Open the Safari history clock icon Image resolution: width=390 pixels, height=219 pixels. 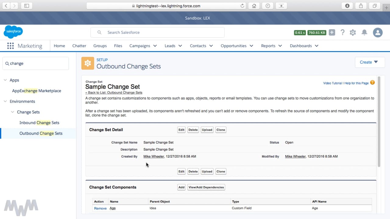(x=268, y=6)
